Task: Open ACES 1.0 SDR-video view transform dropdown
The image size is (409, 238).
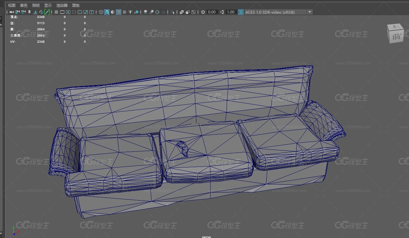Action: click(x=279, y=12)
